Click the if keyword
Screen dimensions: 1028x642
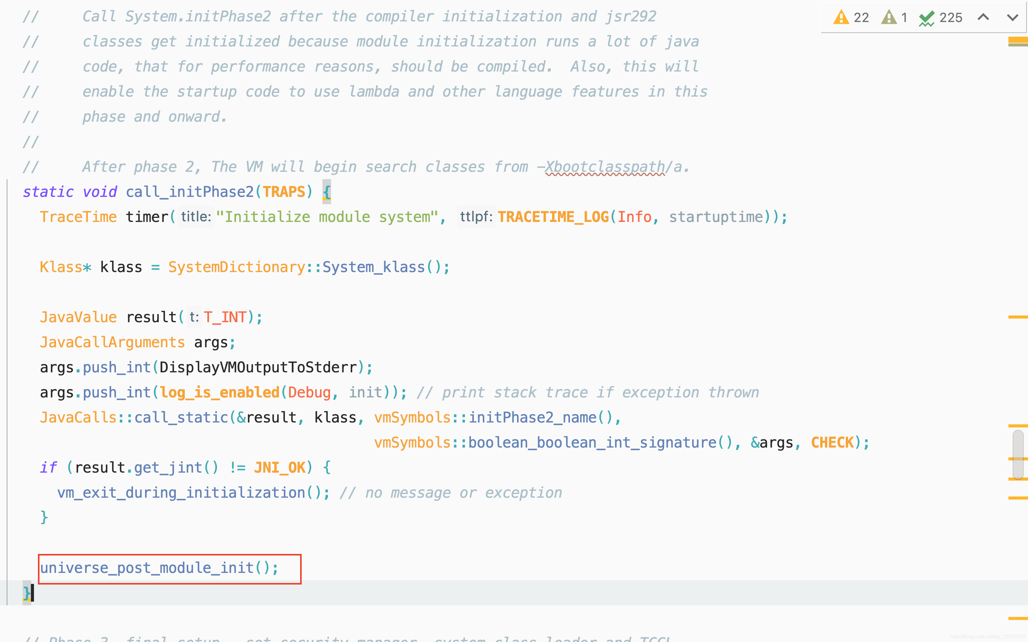48,467
